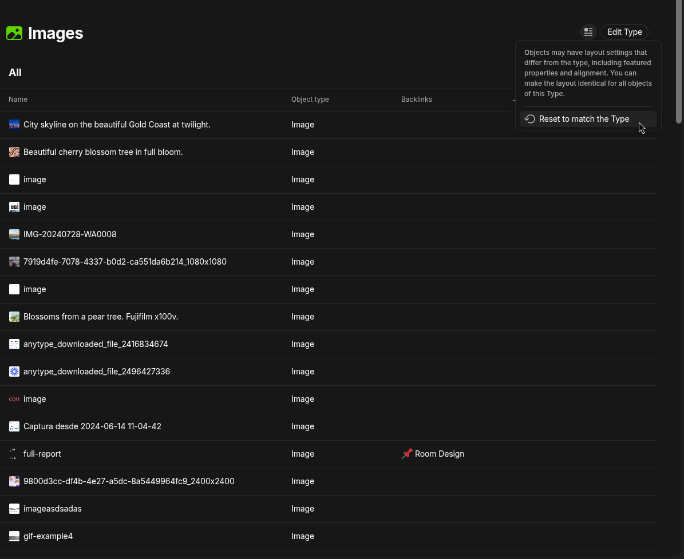Click the layout settings icon beside Edit Type
This screenshot has height=559, width=684.
[x=588, y=32]
